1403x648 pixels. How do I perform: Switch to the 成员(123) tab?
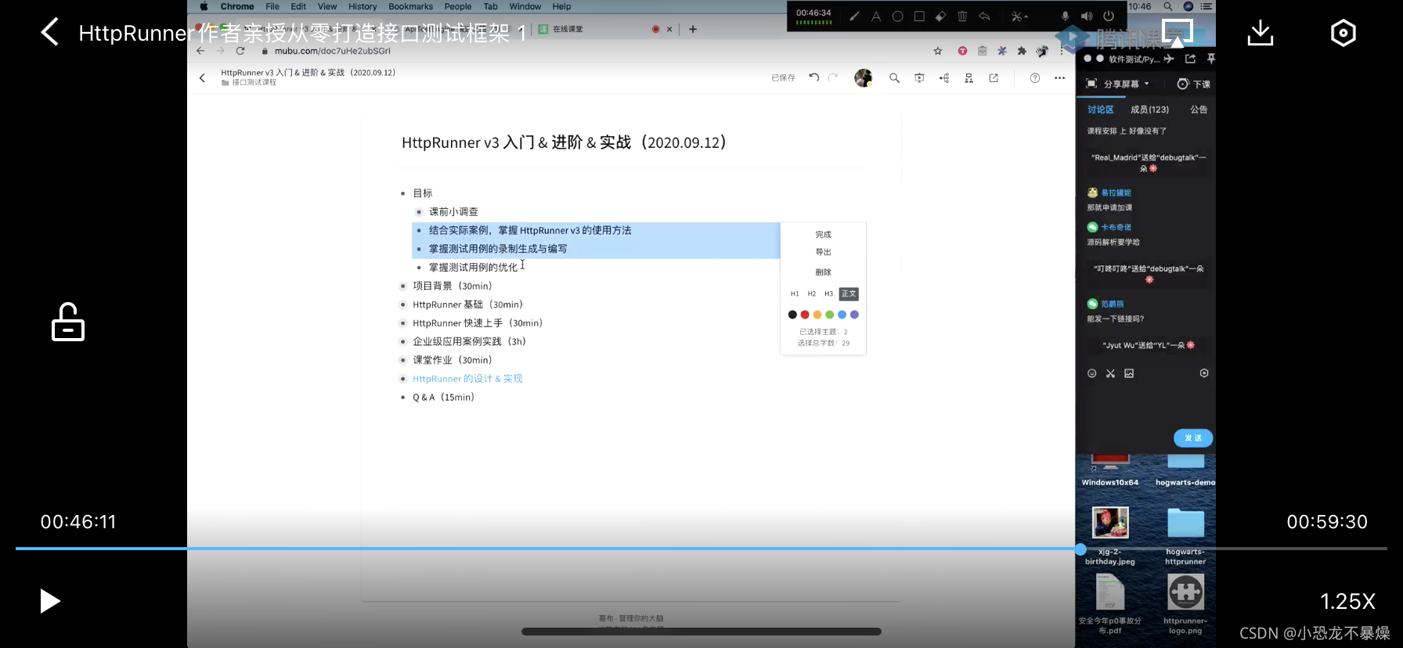pyautogui.click(x=1149, y=110)
